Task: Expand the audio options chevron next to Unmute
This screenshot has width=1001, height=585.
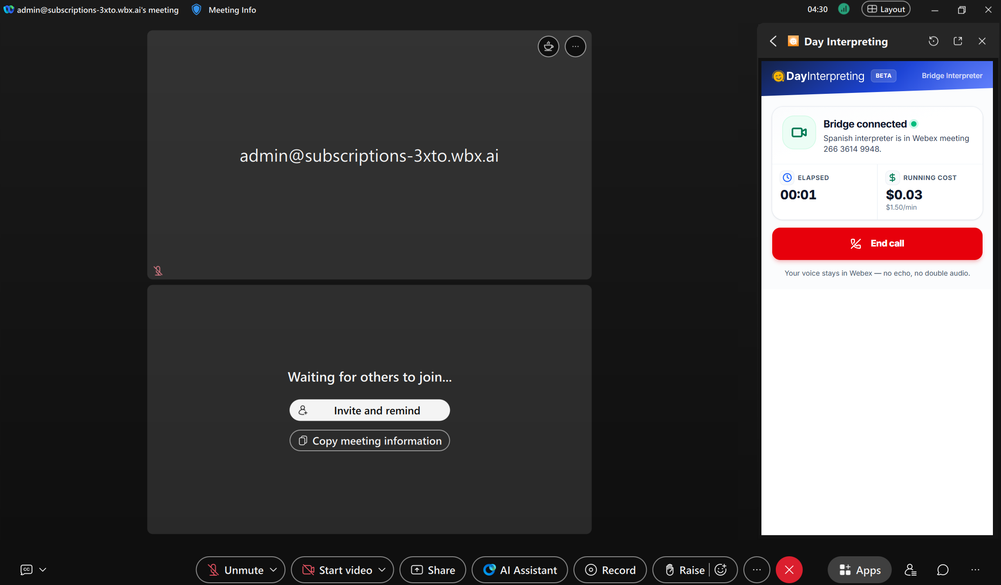Action: click(273, 570)
